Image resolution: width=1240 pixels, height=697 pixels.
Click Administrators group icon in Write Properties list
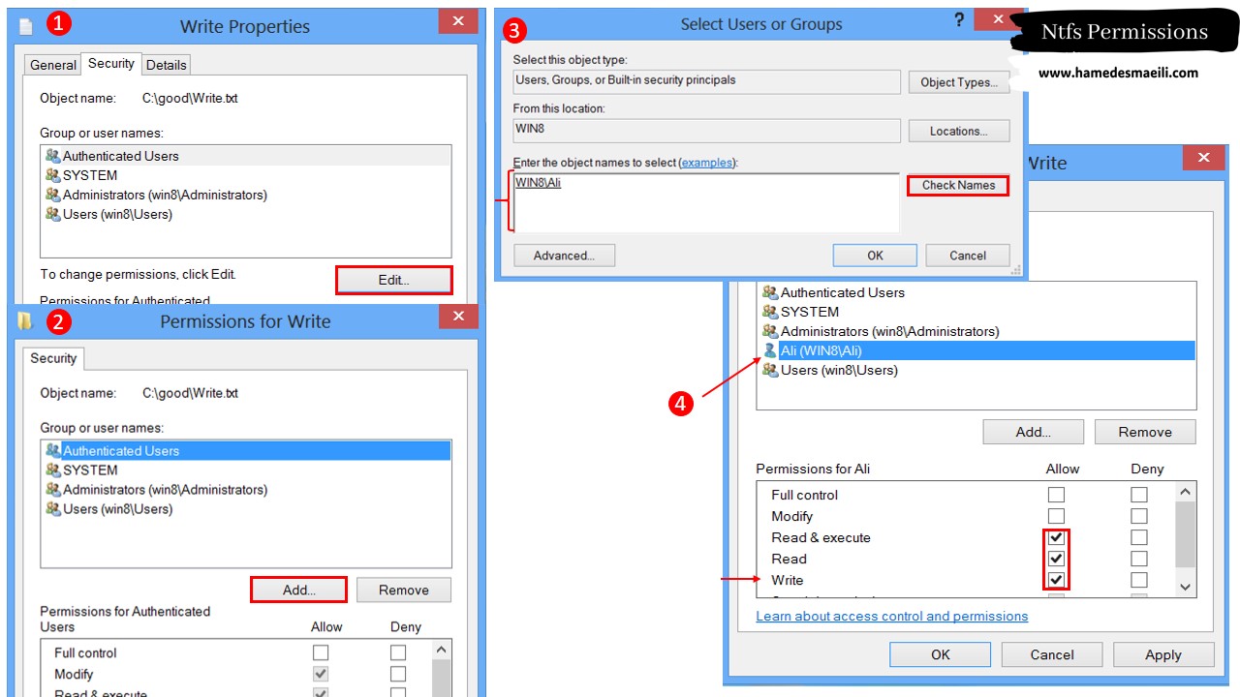(52, 195)
